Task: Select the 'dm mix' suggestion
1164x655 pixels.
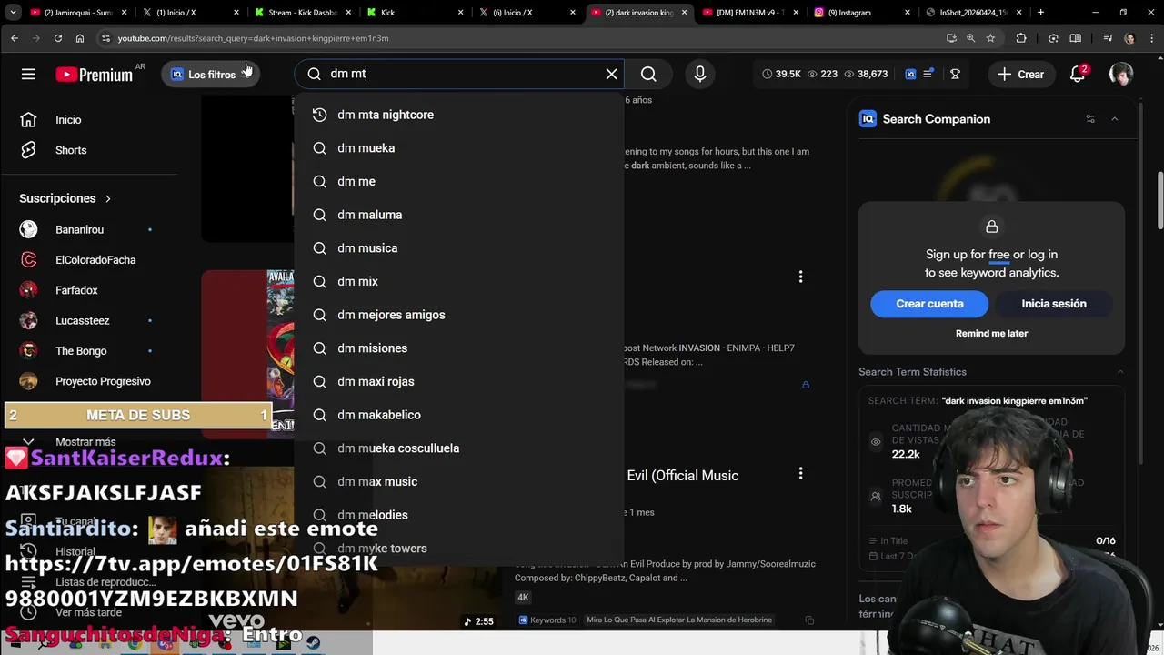Action: click(459, 281)
